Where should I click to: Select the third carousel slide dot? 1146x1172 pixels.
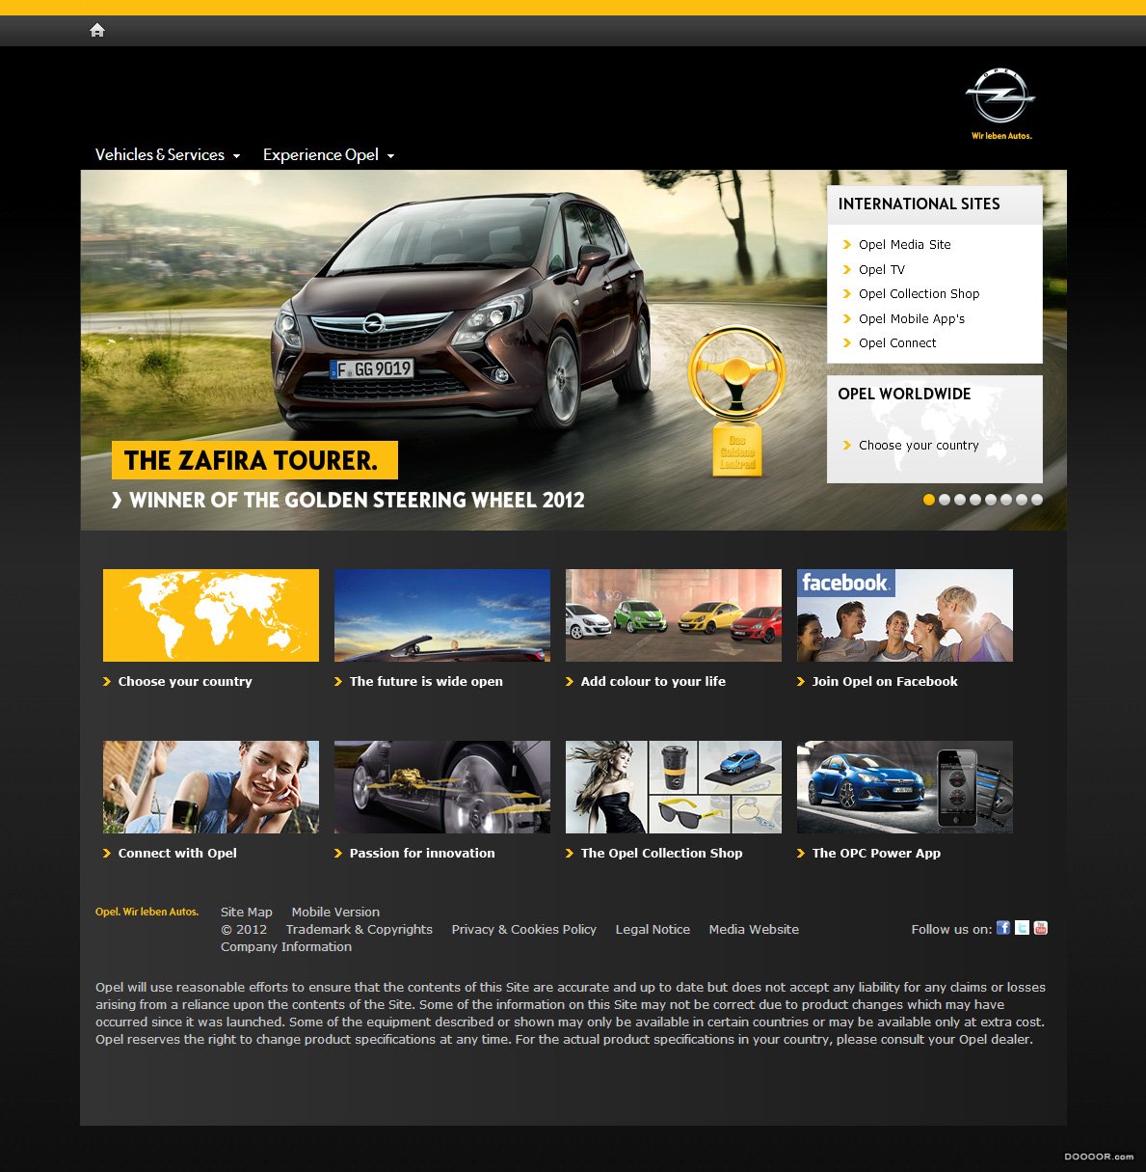pyautogui.click(x=960, y=500)
